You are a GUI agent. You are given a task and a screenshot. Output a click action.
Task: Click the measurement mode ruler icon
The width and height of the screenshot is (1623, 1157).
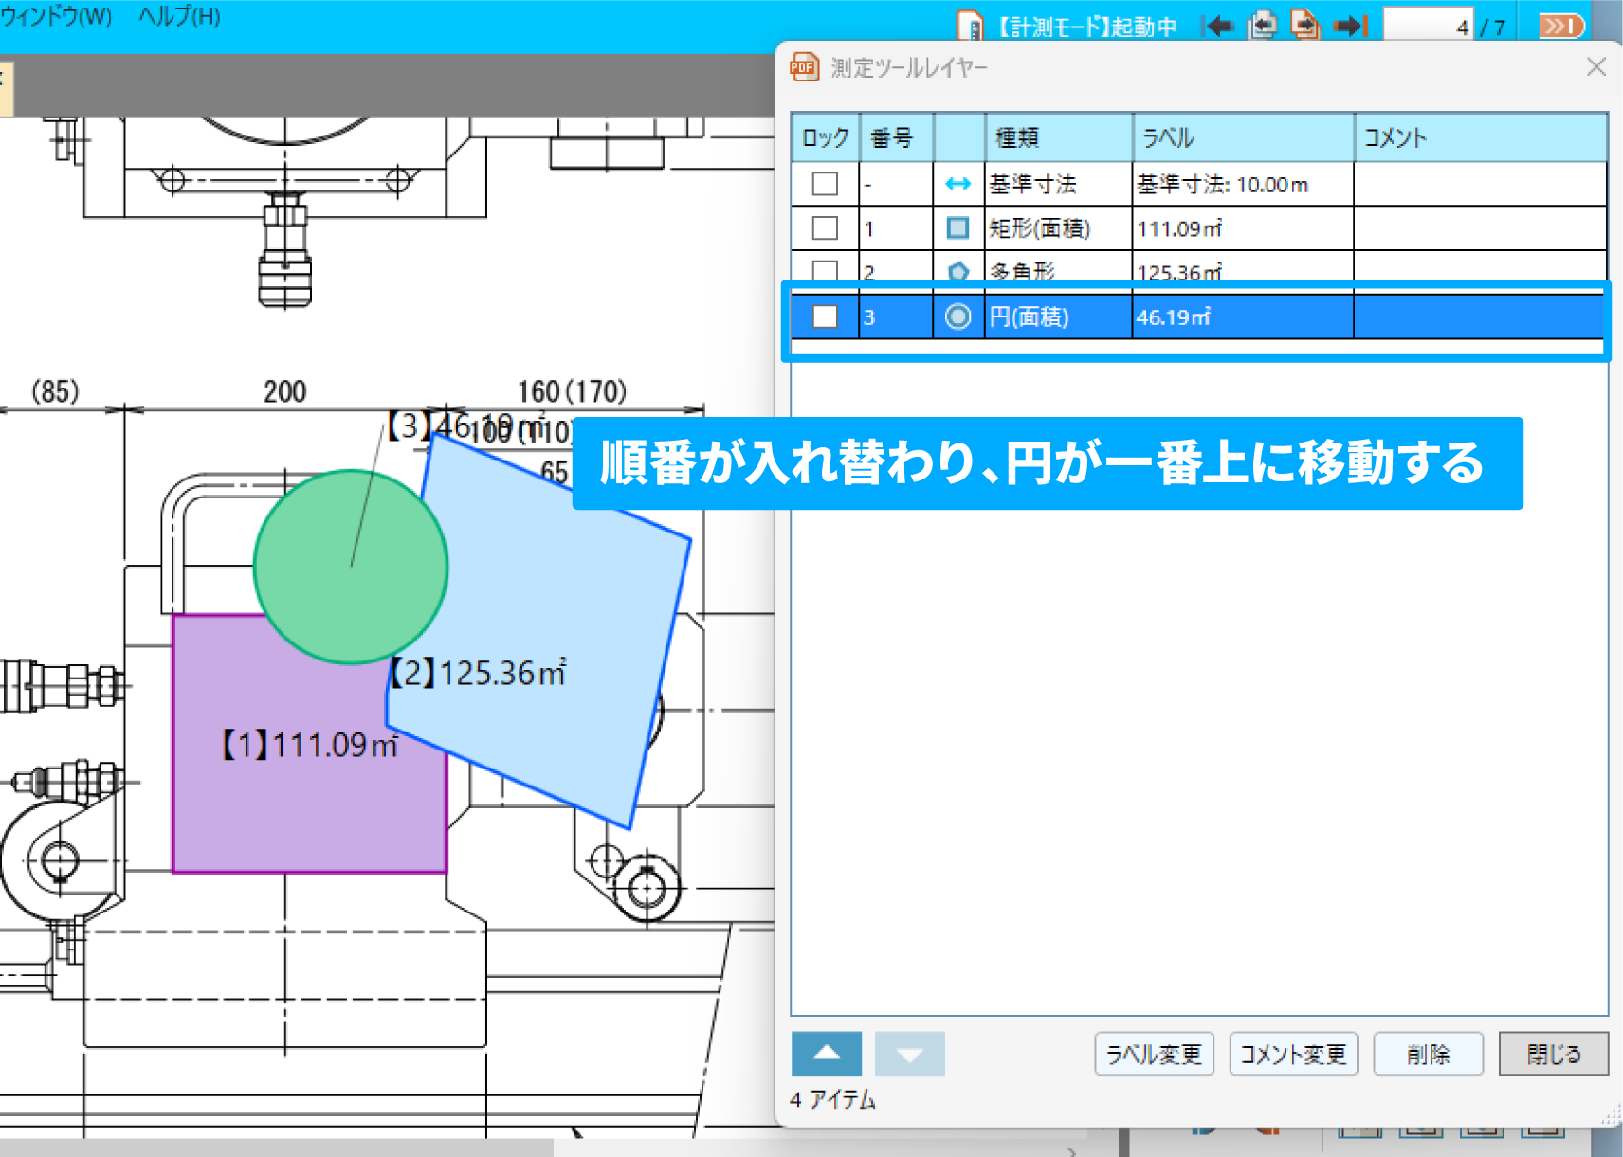click(970, 26)
